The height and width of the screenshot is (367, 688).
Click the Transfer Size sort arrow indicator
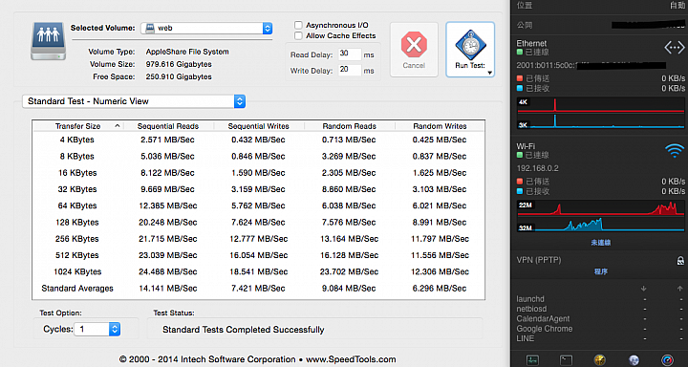click(x=118, y=126)
